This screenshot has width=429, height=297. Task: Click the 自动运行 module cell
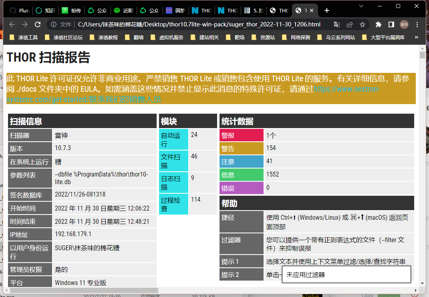[x=173, y=139]
